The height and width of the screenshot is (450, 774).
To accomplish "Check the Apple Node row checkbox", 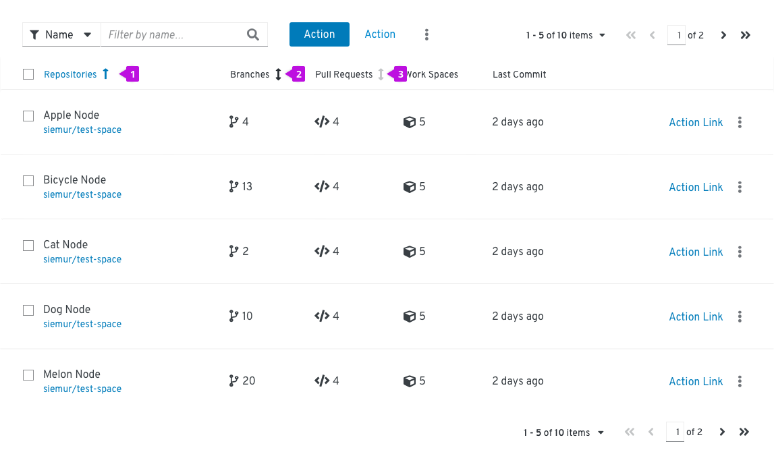I will pos(28,116).
